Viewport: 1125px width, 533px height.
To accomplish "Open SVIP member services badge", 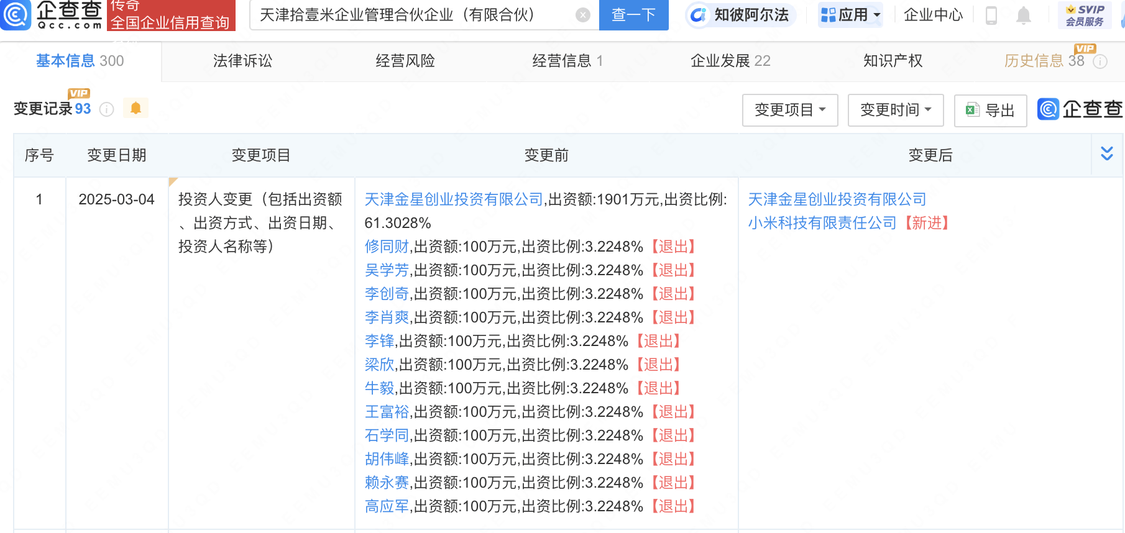I will click(1085, 15).
